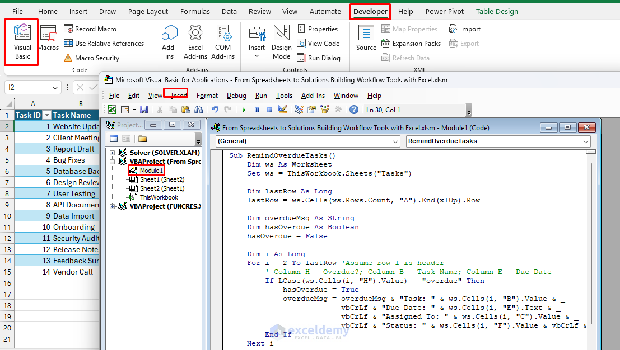Open Properties Window from the VBA toolbar
Viewport: 620px width, 350px height.
click(312, 110)
